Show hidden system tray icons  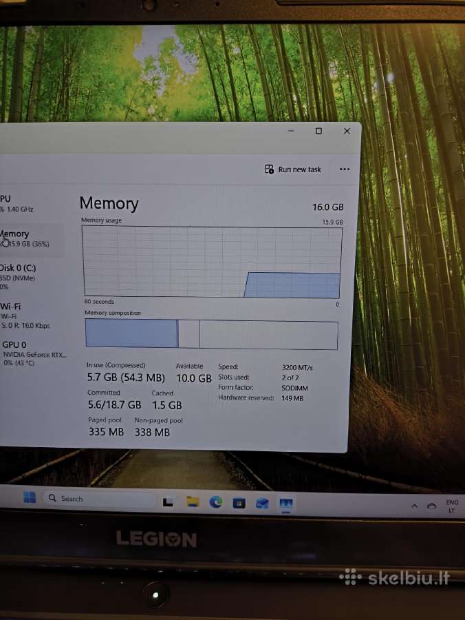415,506
